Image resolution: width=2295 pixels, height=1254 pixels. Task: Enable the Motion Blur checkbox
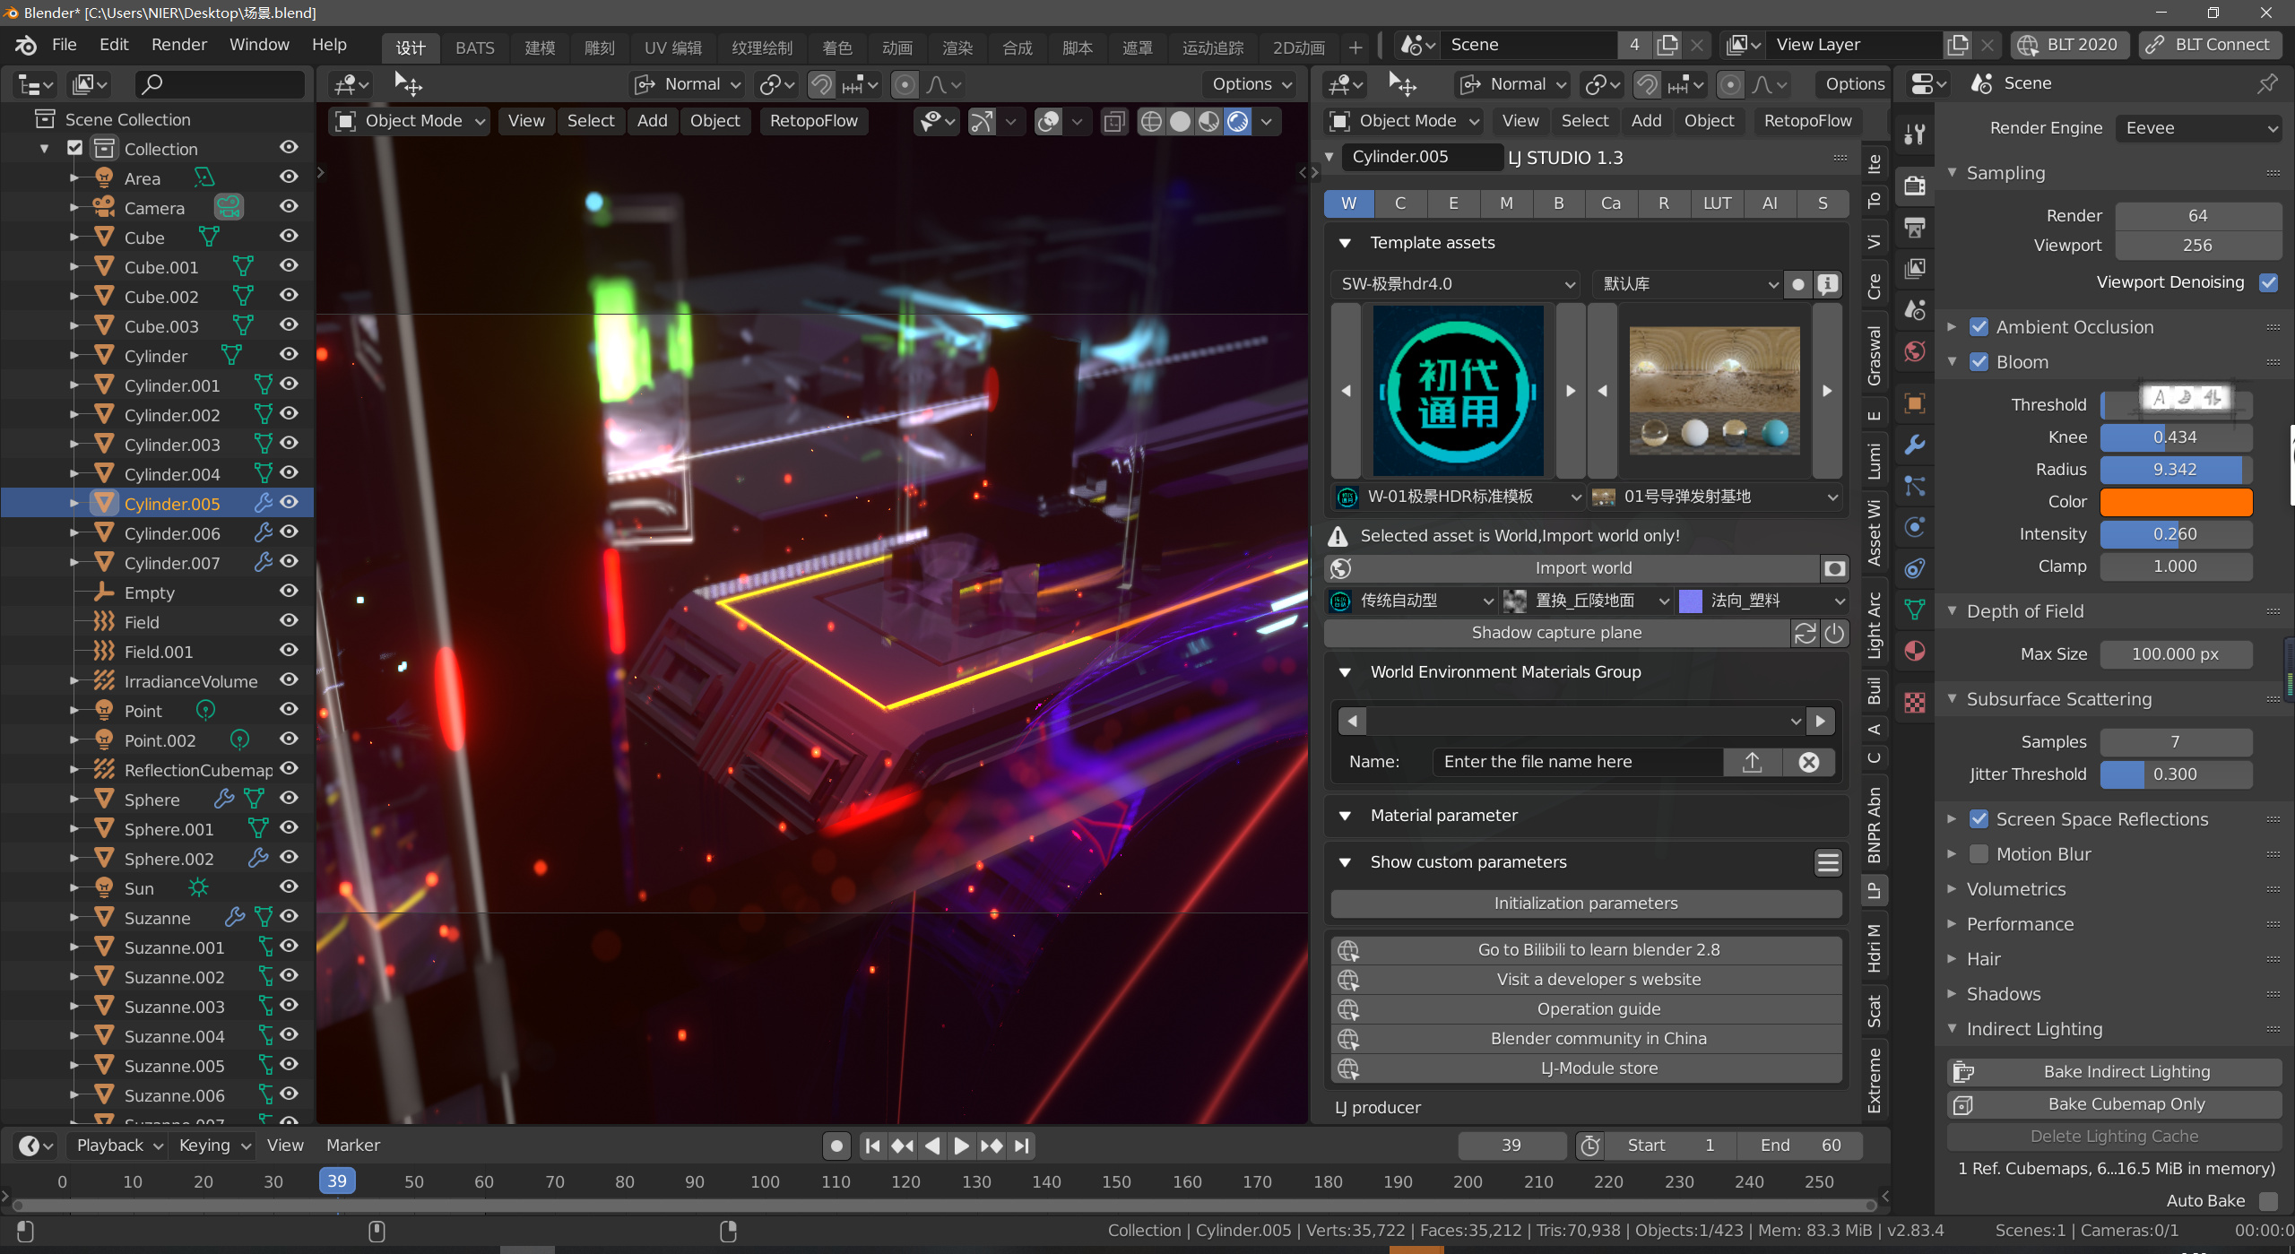coord(1979,854)
